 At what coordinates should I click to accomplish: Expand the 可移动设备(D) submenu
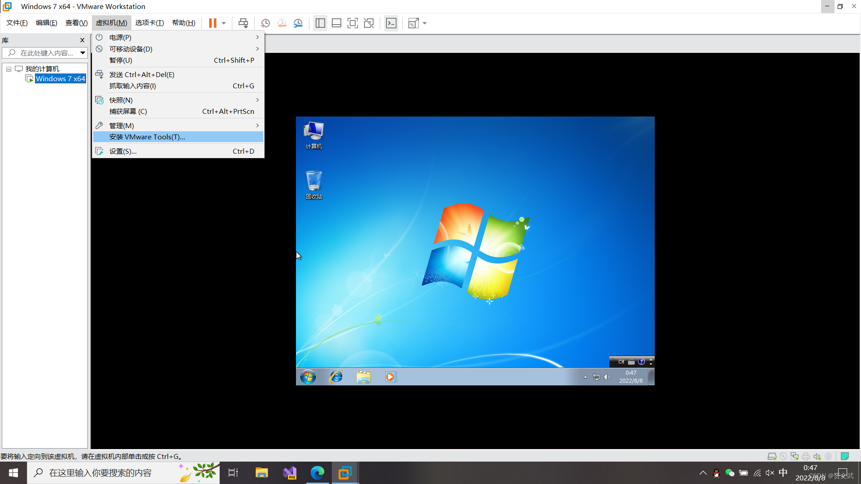(178, 49)
